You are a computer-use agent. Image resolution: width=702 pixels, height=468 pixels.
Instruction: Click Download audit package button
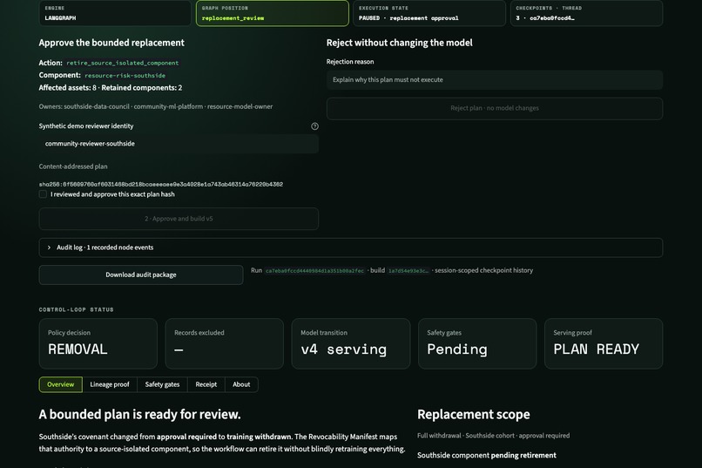pyautogui.click(x=141, y=275)
